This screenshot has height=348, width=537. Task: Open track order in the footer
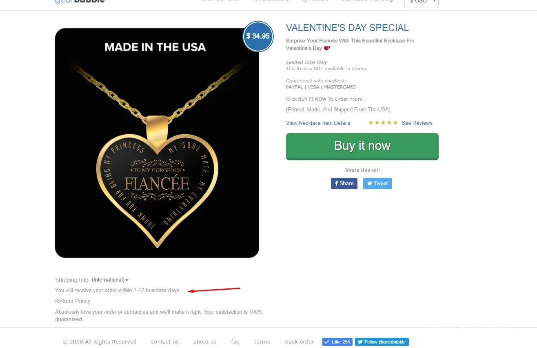click(x=299, y=342)
